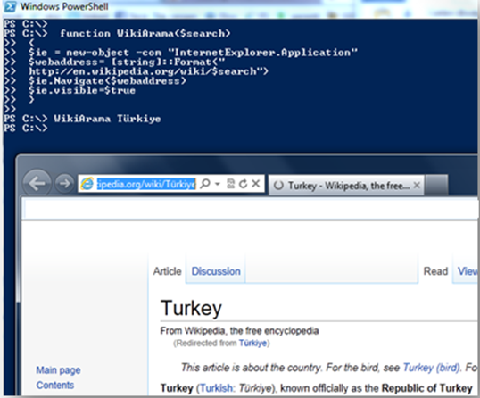This screenshot has width=480, height=398.
Task: Open the View tab on Wikipedia
Action: pyautogui.click(x=468, y=271)
